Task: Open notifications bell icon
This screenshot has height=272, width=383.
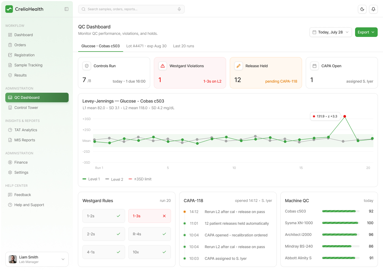Action: tap(373, 9)
